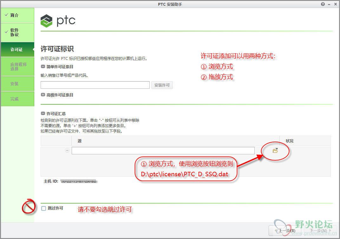Select the 应用程序选择 step
340x239 pixels.
pyautogui.click(x=17, y=67)
